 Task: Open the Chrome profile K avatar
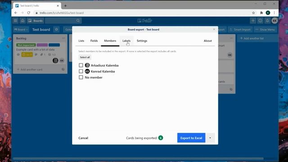pyautogui.click(x=268, y=13)
